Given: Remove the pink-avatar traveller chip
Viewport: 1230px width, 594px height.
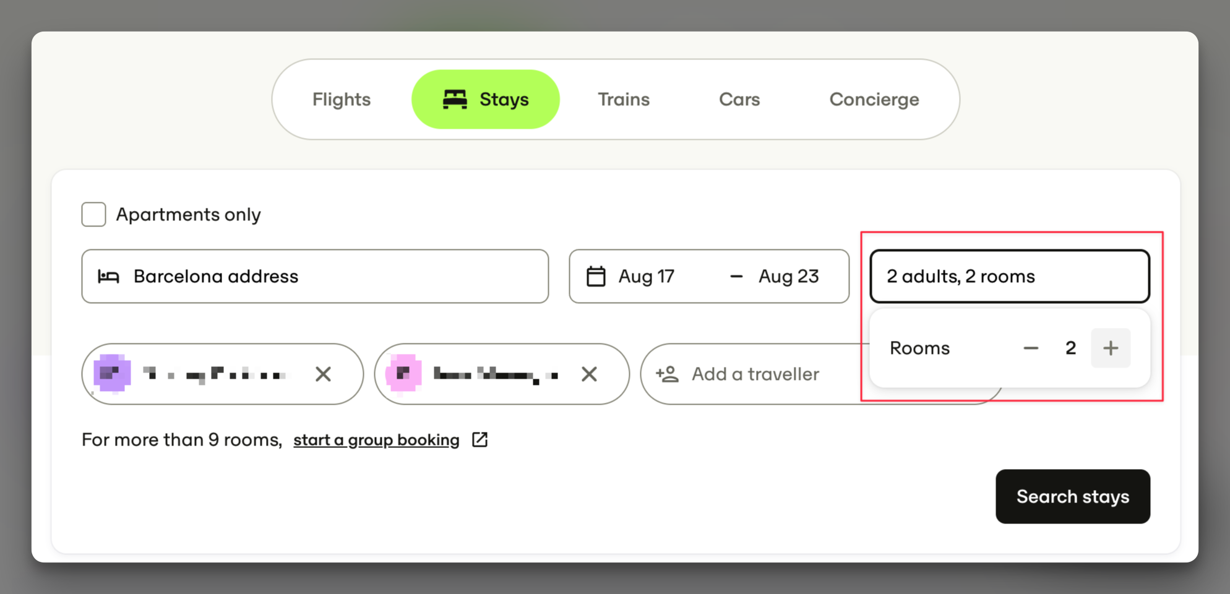Looking at the screenshot, I should (589, 374).
